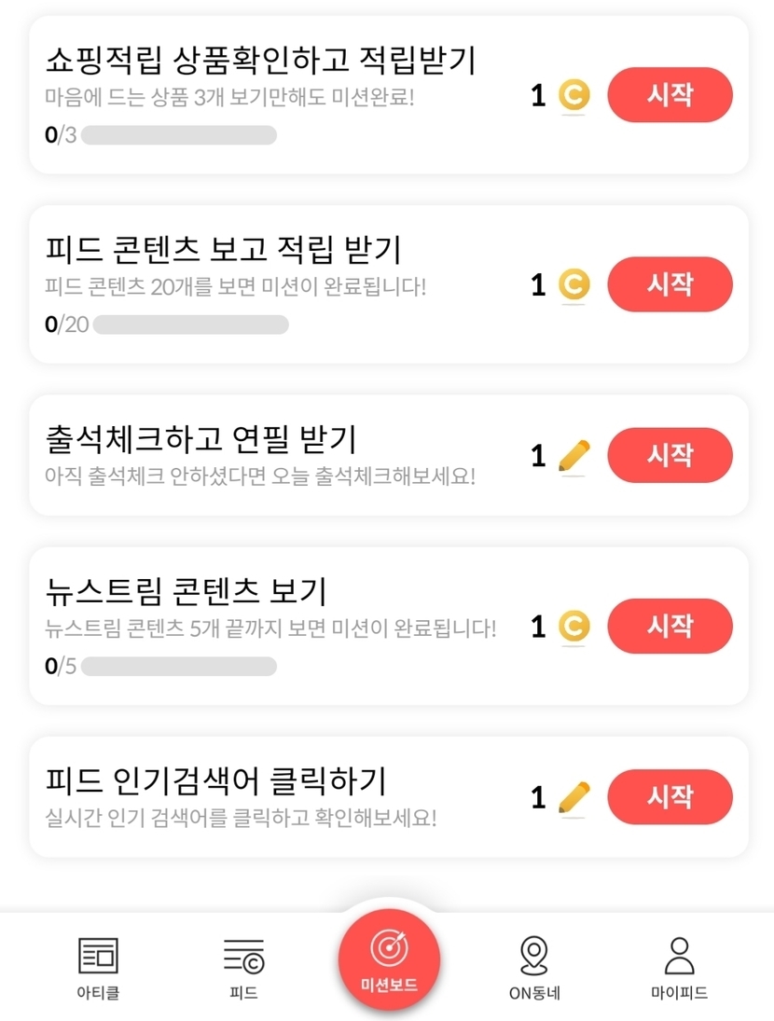Viewport: 774px width, 1021px height.
Task: Open the 피드 feed icon
Action: coord(243,956)
